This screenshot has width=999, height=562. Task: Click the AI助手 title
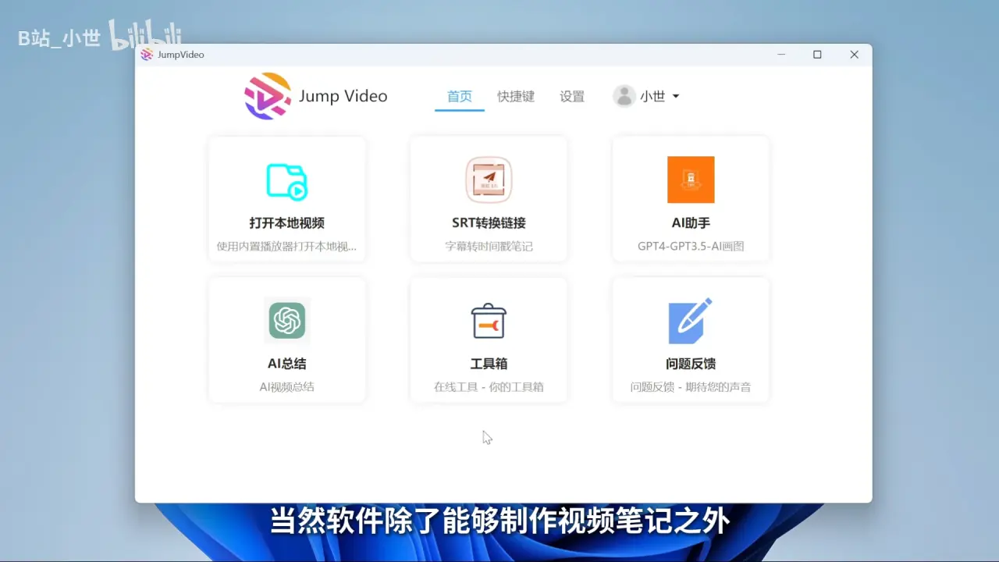pos(691,223)
